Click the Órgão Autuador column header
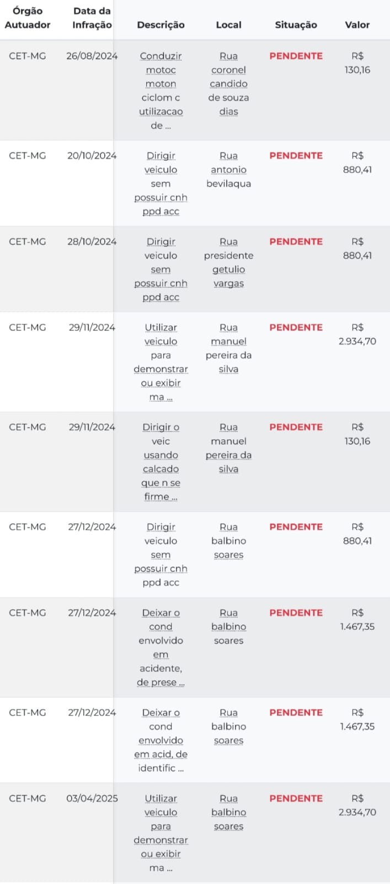 28,18
